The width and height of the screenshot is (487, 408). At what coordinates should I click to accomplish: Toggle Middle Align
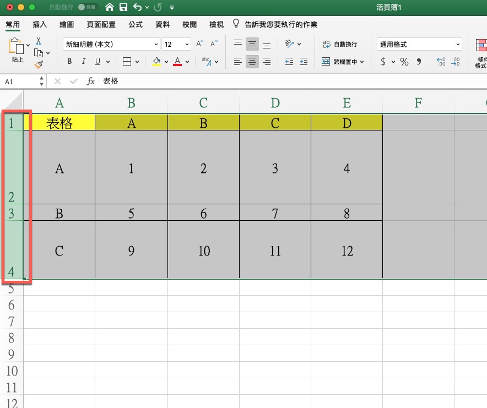[252, 44]
